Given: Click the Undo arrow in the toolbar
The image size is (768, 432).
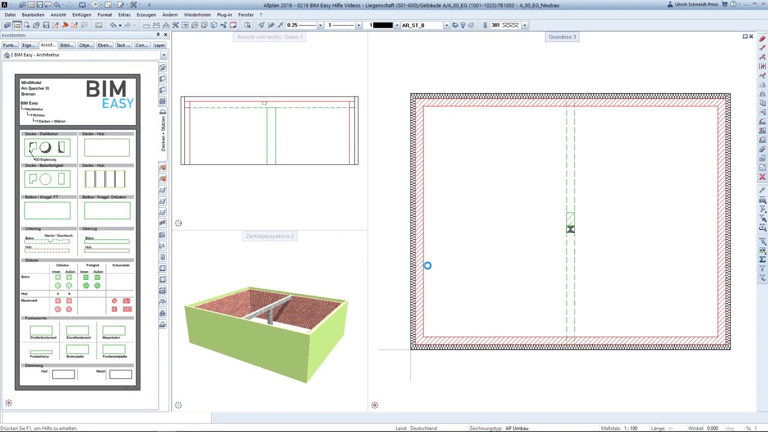Looking at the screenshot, I should pos(113,25).
